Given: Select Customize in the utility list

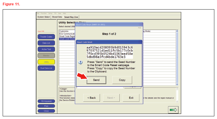Looking at the screenshot, I should [67, 31].
